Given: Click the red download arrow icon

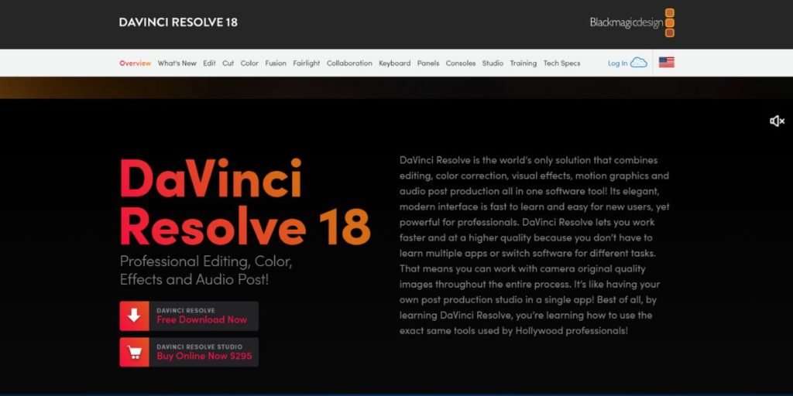Looking at the screenshot, I should 134,316.
